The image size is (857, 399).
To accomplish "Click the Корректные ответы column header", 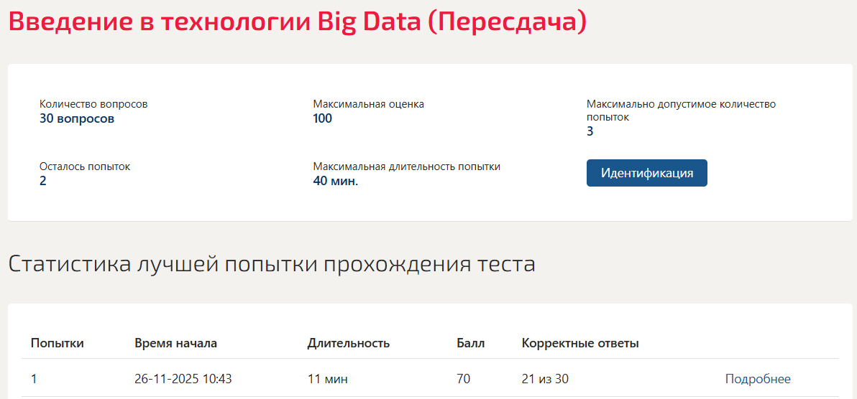I will click(x=580, y=343).
